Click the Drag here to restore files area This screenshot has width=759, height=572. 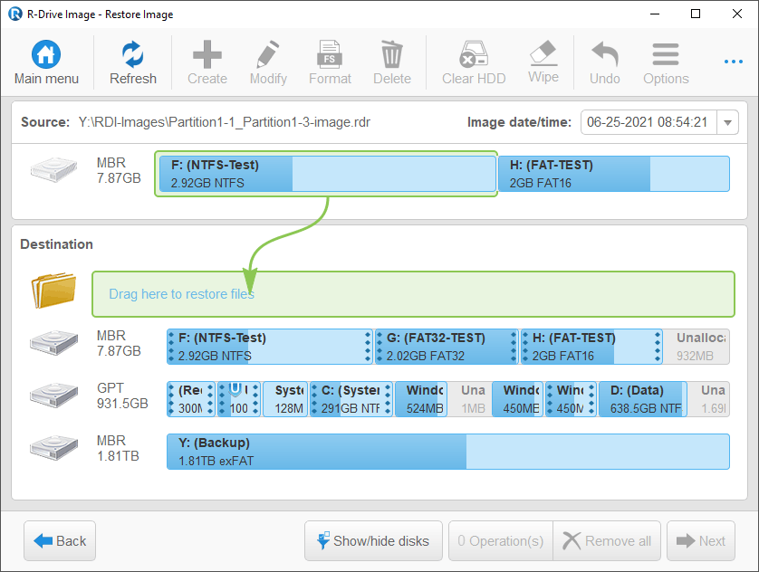pos(412,294)
